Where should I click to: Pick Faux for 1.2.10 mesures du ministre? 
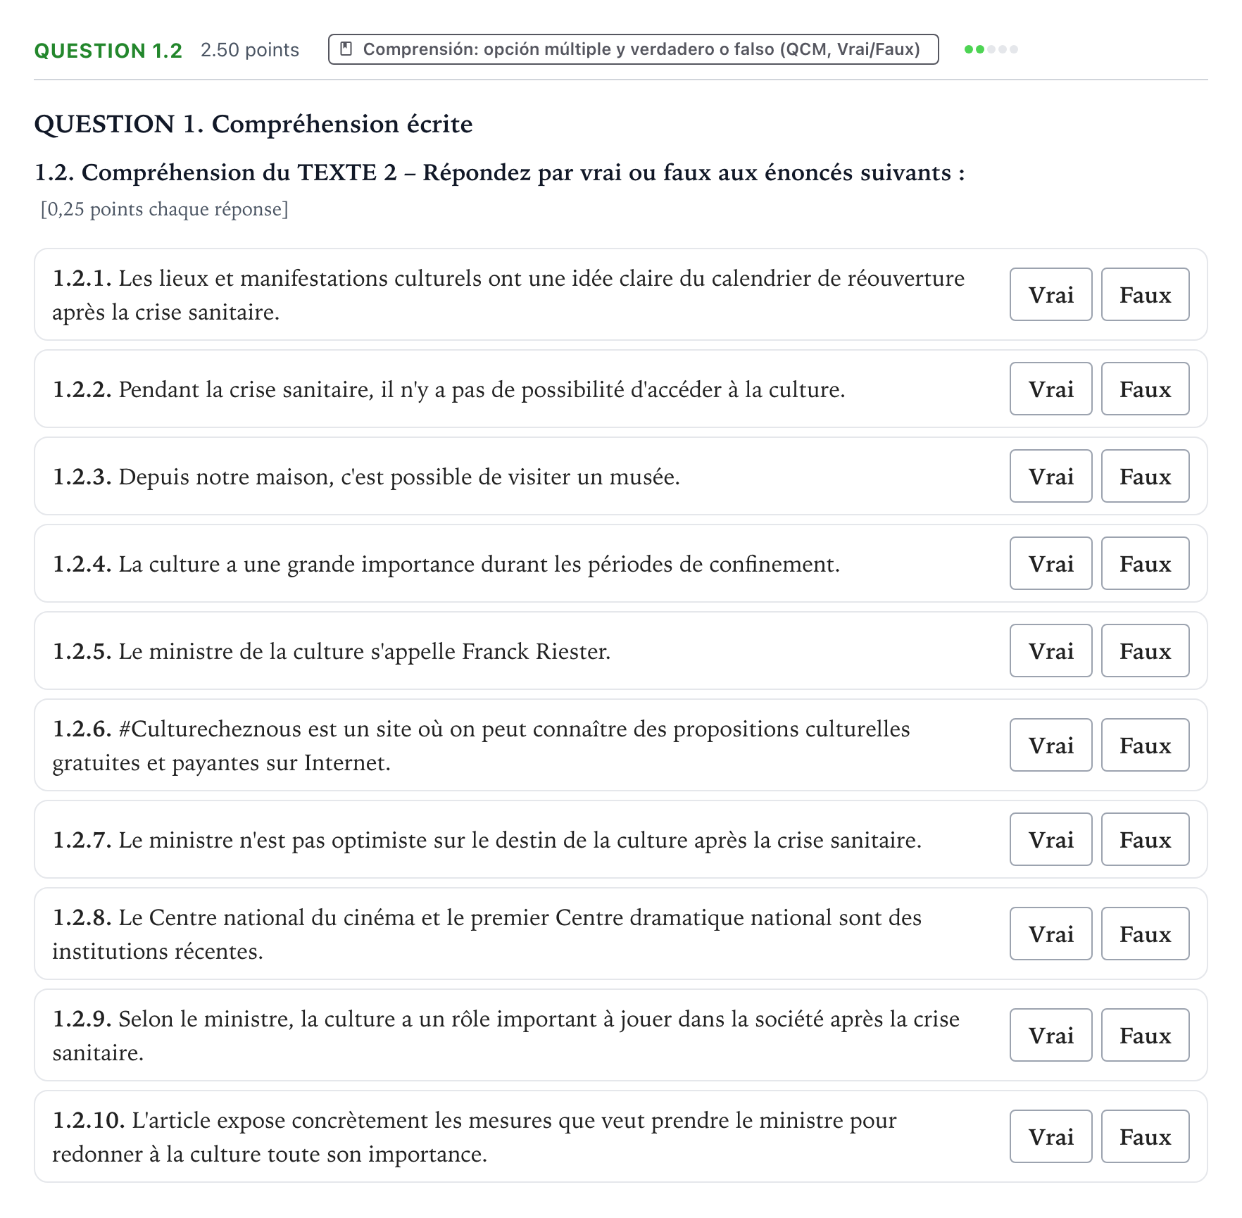(1145, 1136)
